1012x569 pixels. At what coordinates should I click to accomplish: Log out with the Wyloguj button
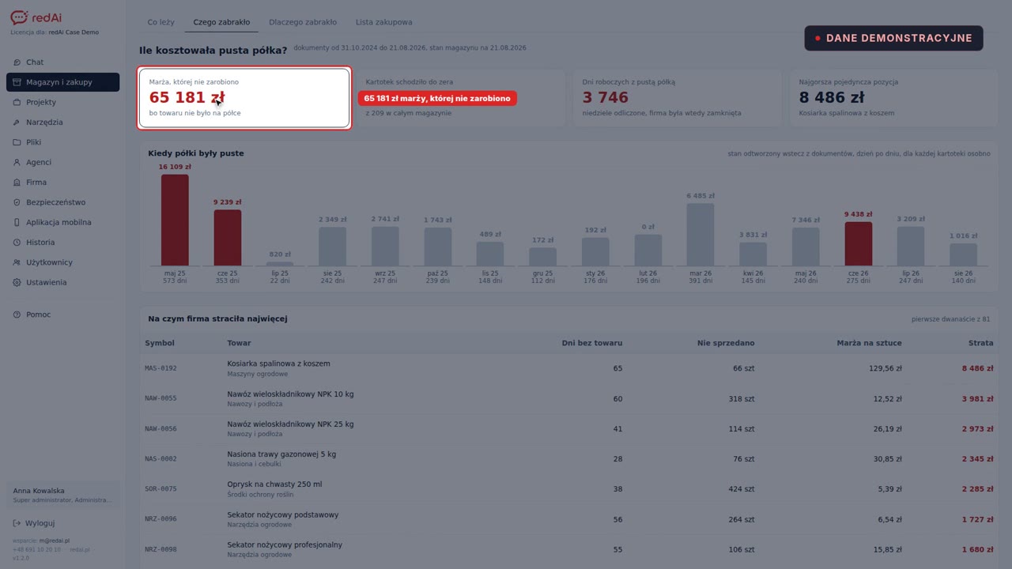(34, 523)
